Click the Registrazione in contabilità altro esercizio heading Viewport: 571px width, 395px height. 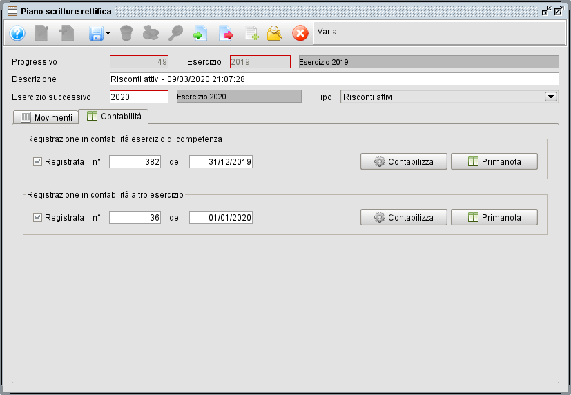105,195
